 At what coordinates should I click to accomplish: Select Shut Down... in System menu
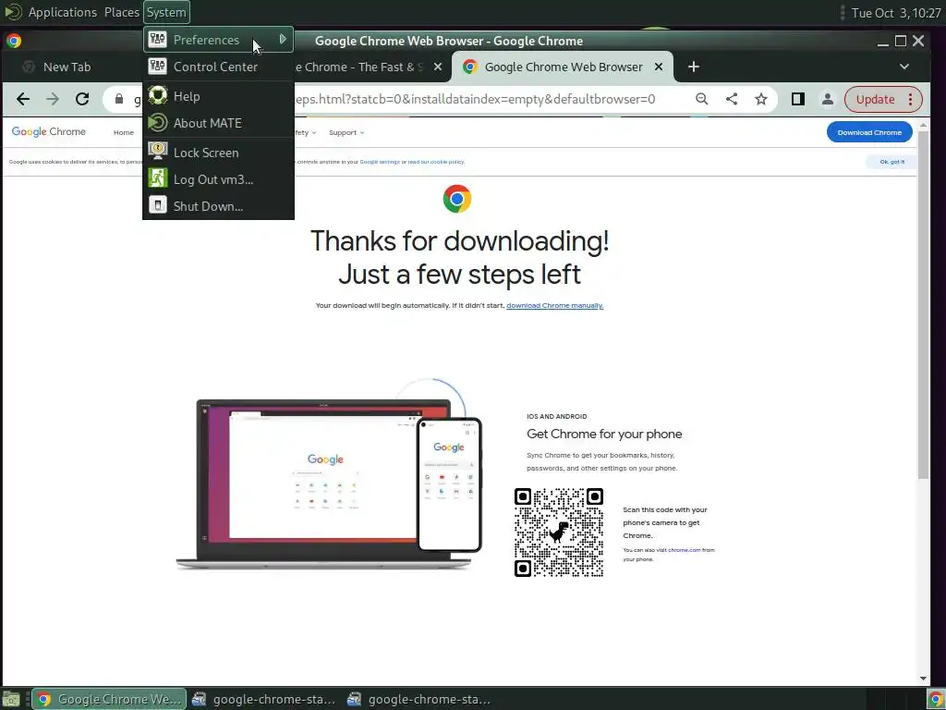coord(218,206)
